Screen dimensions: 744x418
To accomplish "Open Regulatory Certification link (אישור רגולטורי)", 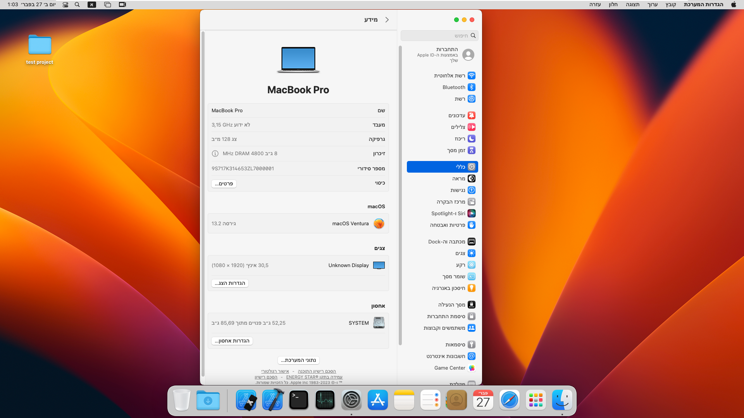I will 275,371.
